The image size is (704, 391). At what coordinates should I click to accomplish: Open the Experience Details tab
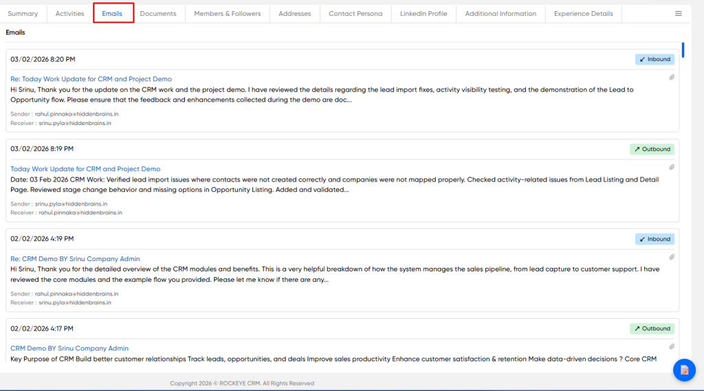tap(583, 14)
